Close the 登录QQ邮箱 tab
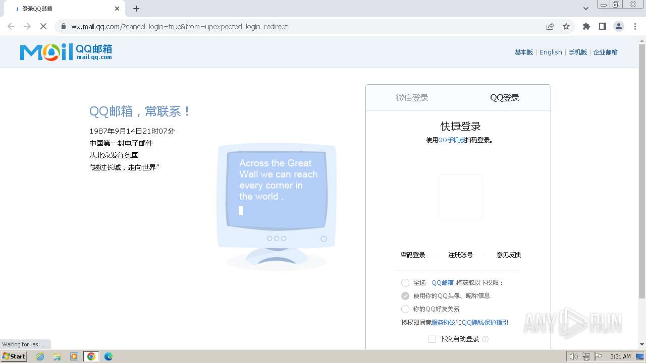The width and height of the screenshot is (646, 363). pyautogui.click(x=117, y=9)
